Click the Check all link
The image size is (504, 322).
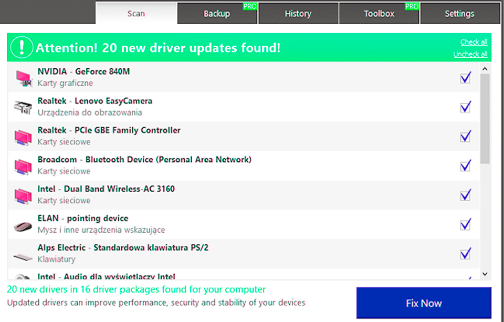(474, 42)
